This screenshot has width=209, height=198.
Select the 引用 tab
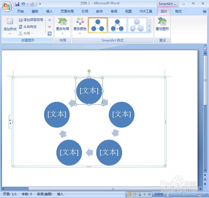tap(85, 11)
